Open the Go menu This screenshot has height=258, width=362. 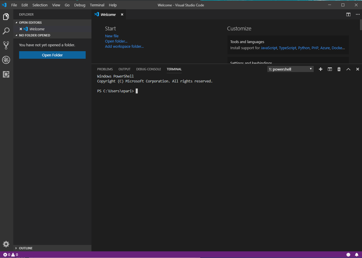[x=67, y=5]
